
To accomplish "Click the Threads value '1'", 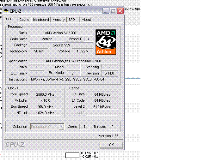I will coord(113,127).
